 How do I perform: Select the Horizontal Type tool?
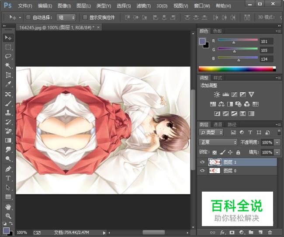pyautogui.click(x=8, y=178)
